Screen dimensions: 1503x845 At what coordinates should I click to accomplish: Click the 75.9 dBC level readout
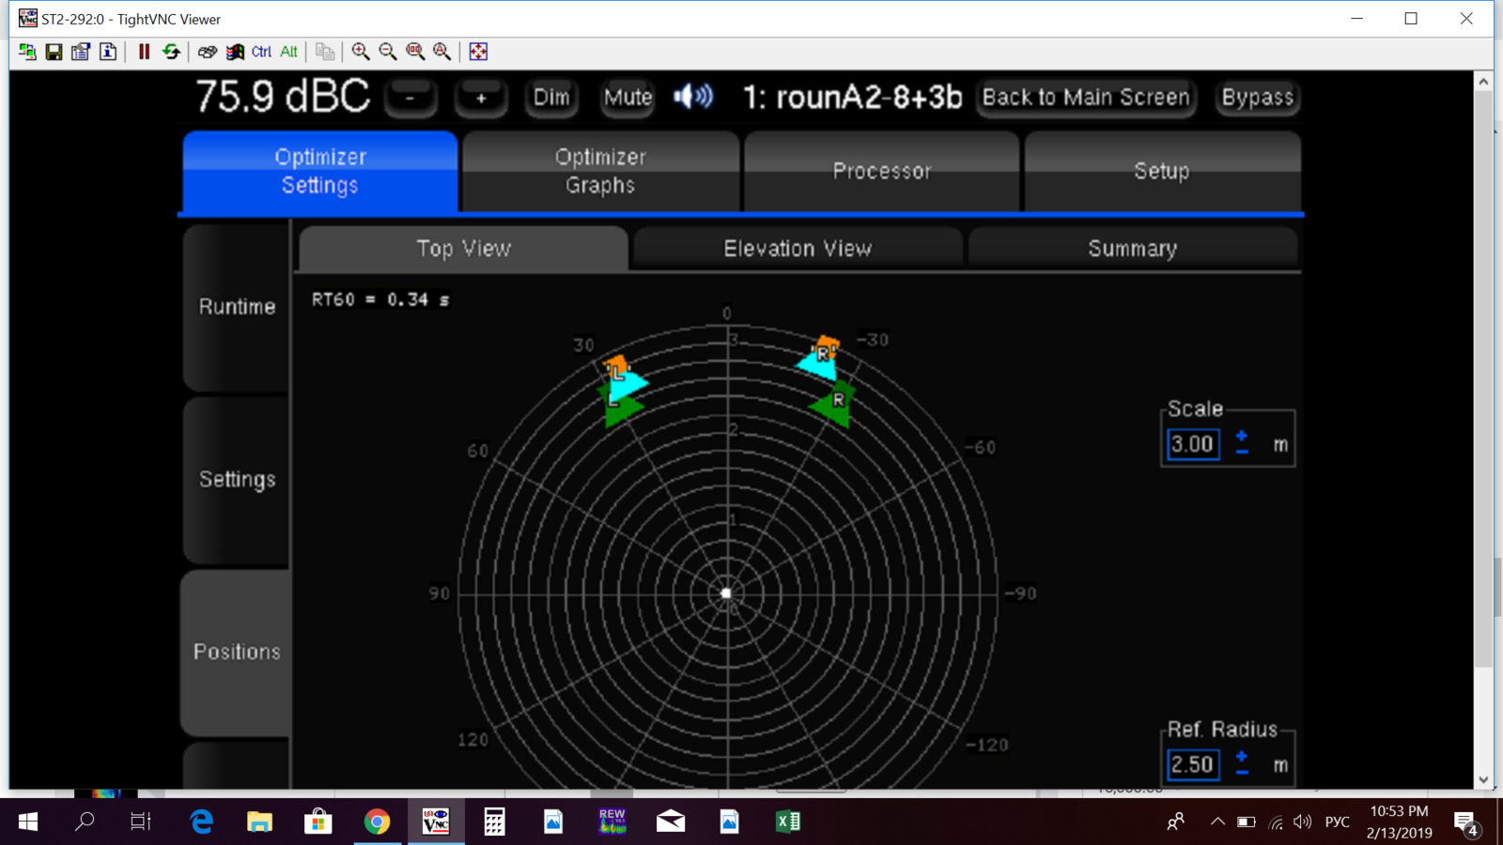[283, 97]
